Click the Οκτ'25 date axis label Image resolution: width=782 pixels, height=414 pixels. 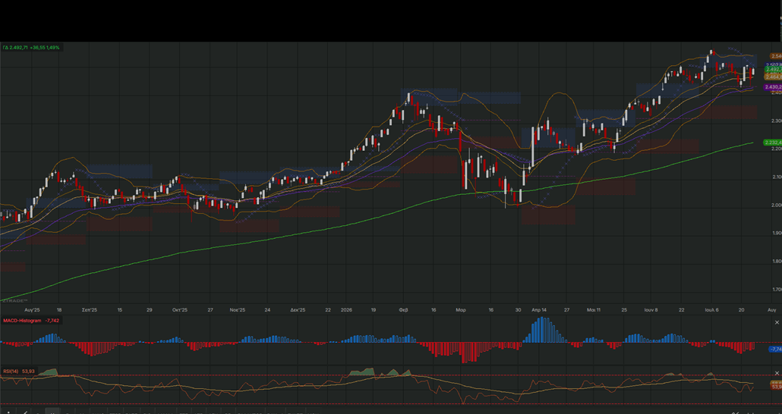(179, 310)
